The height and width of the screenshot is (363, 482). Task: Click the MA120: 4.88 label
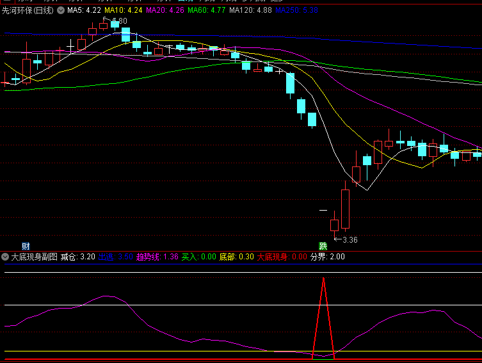click(x=250, y=10)
